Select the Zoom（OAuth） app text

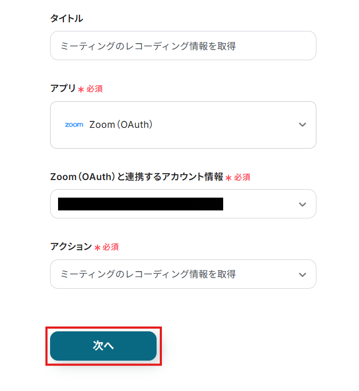121,125
